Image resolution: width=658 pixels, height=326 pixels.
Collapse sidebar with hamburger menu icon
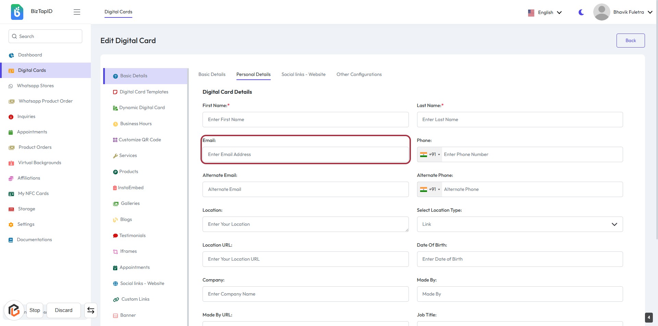pos(77,12)
